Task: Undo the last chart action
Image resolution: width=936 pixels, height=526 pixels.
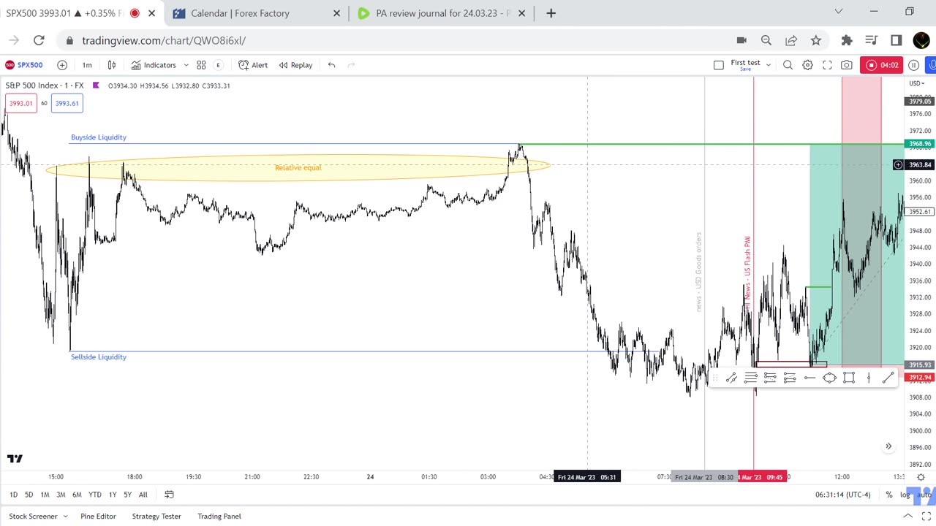Action: tap(331, 65)
